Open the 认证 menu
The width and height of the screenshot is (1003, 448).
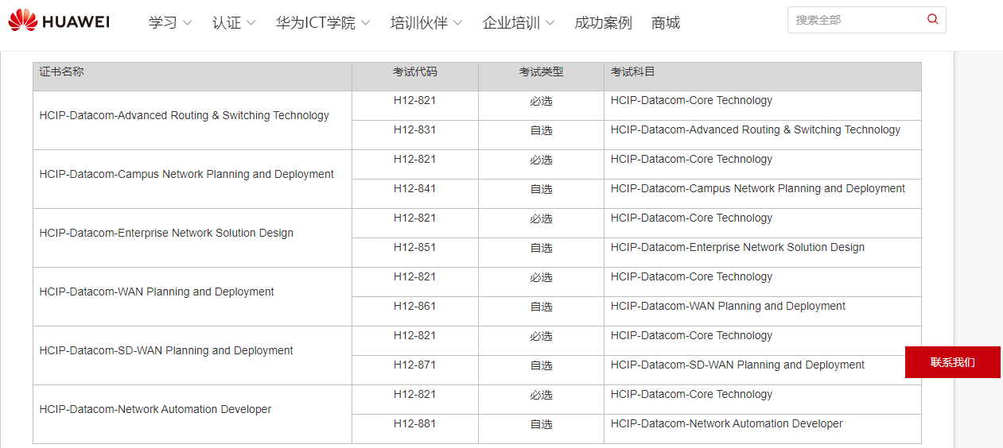pyautogui.click(x=227, y=23)
